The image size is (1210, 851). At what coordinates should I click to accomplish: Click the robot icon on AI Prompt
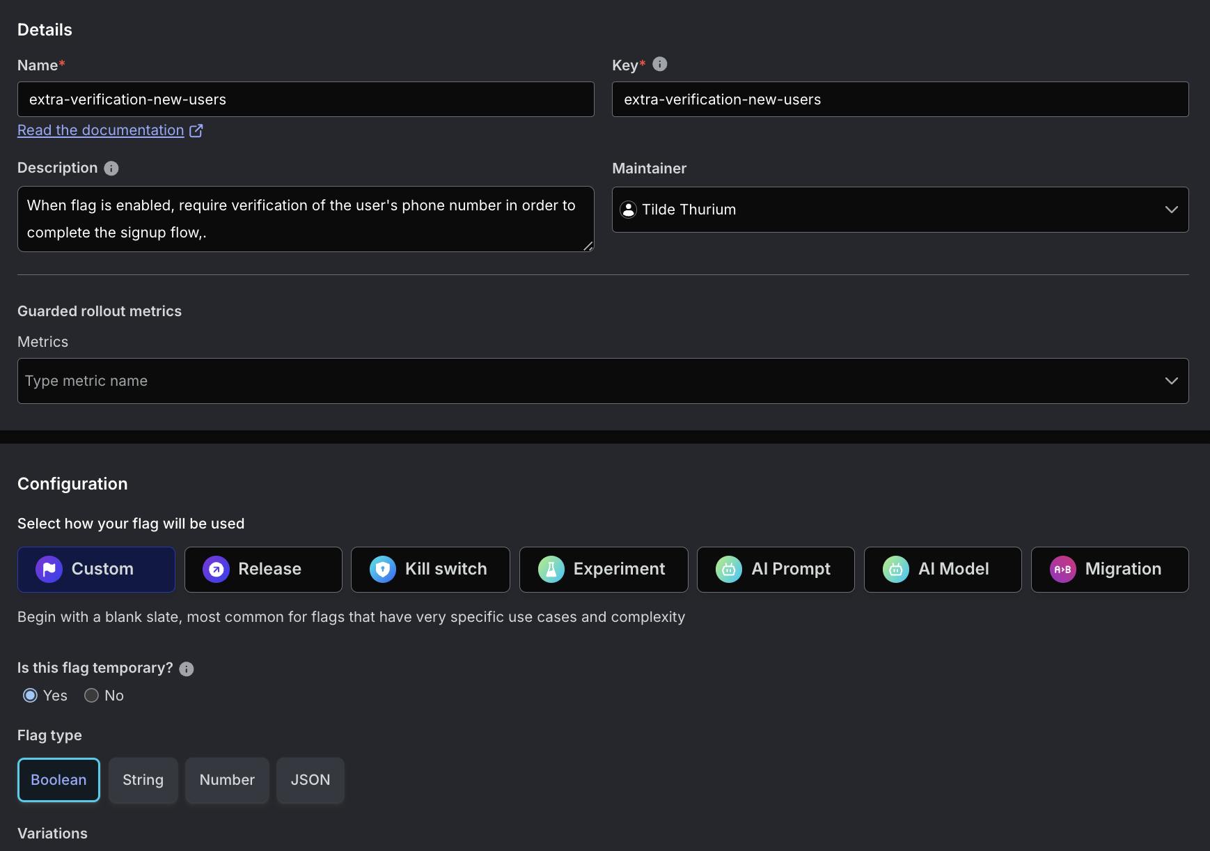tap(729, 570)
